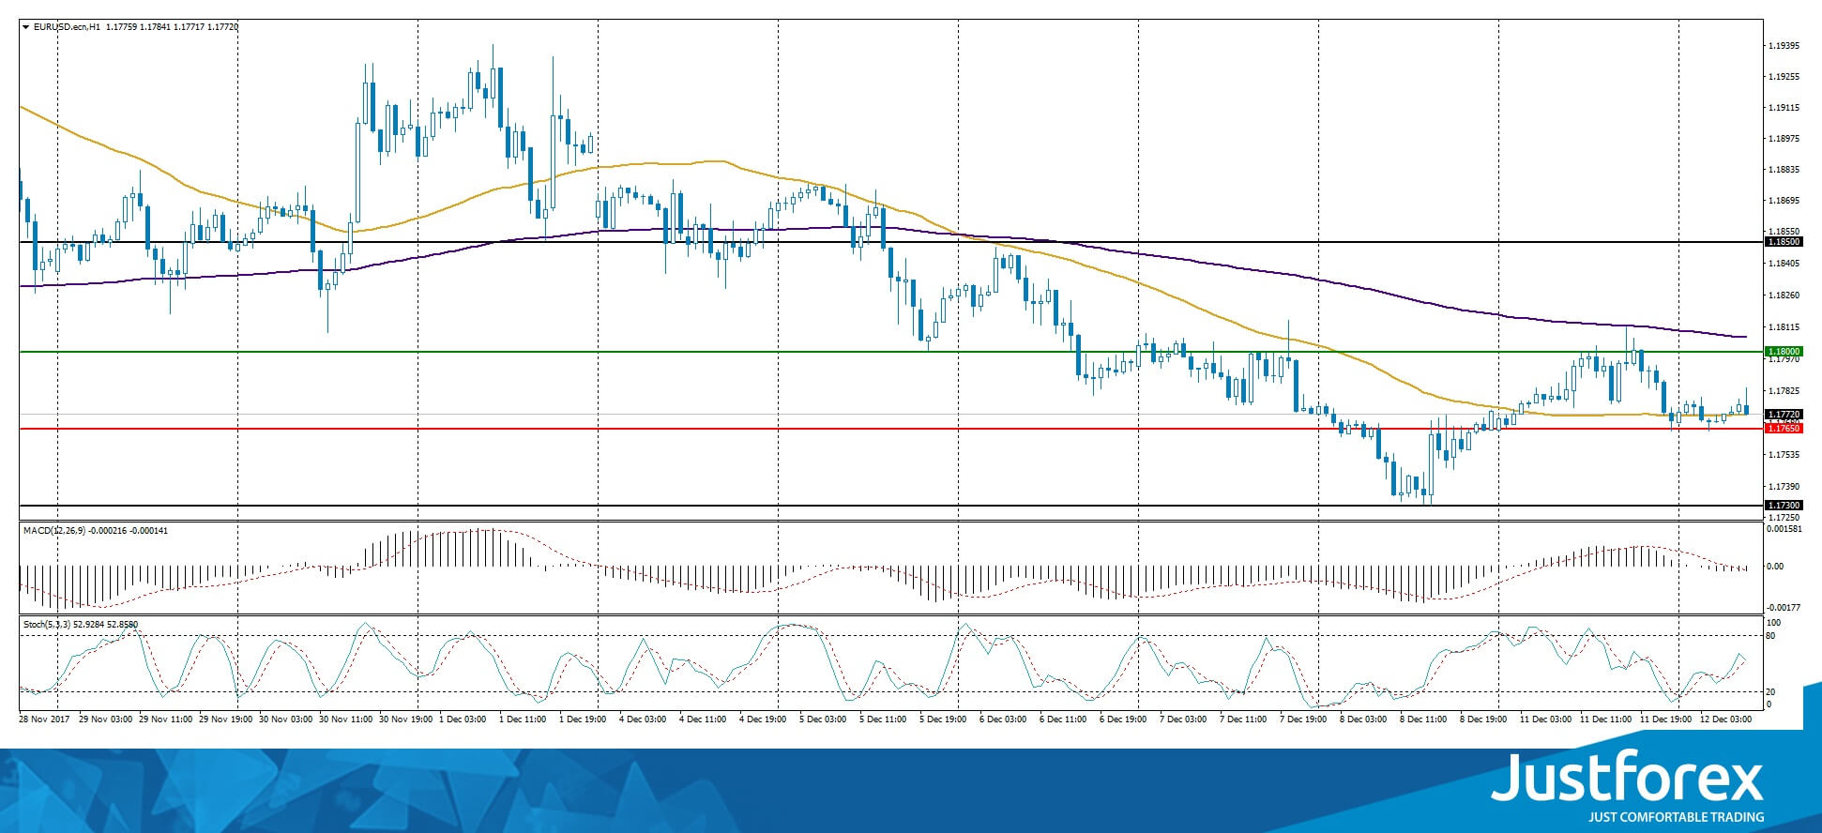
Task: Click the 6 Dec 19:00 time label
Action: (x=1123, y=719)
